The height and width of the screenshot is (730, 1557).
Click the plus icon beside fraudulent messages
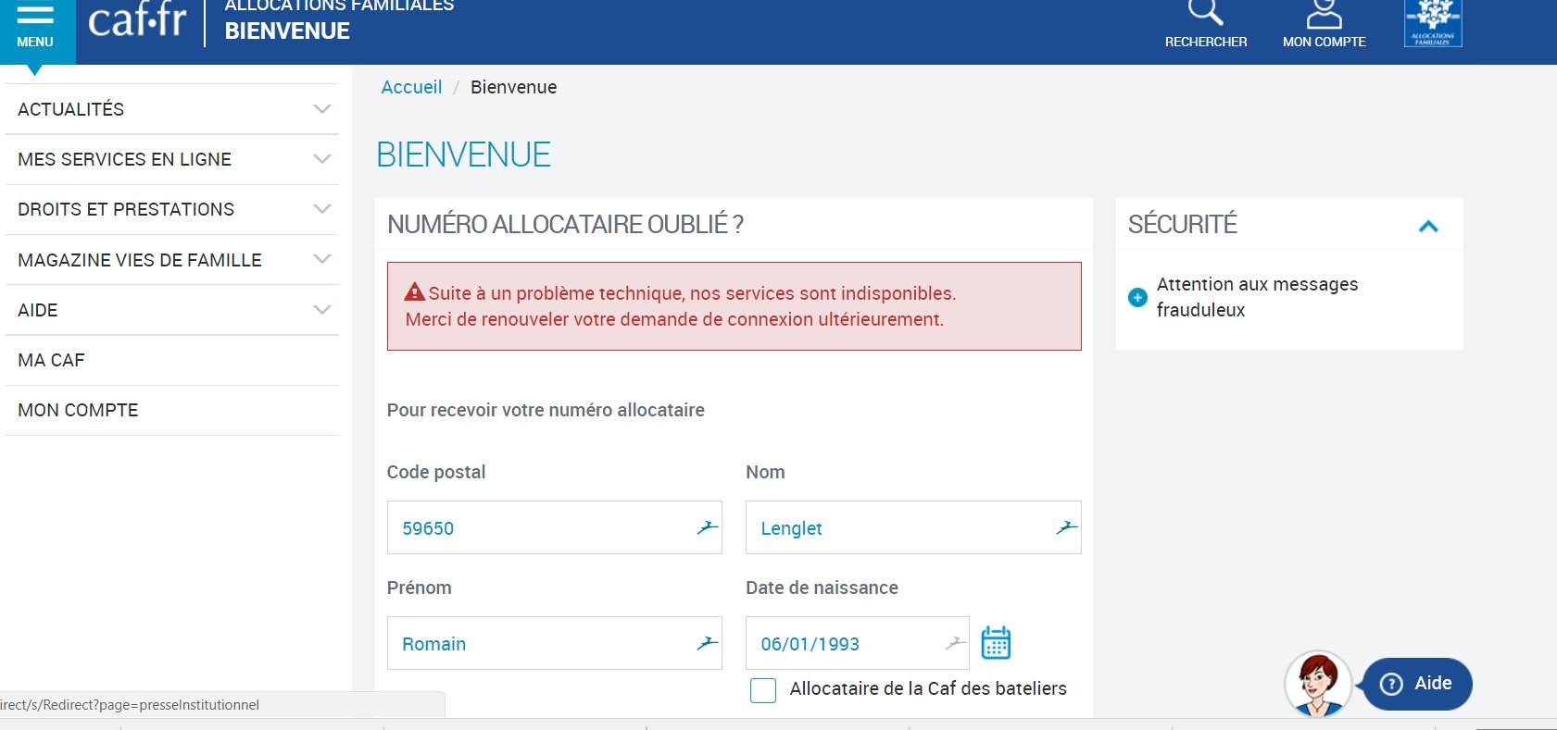pos(1137,297)
